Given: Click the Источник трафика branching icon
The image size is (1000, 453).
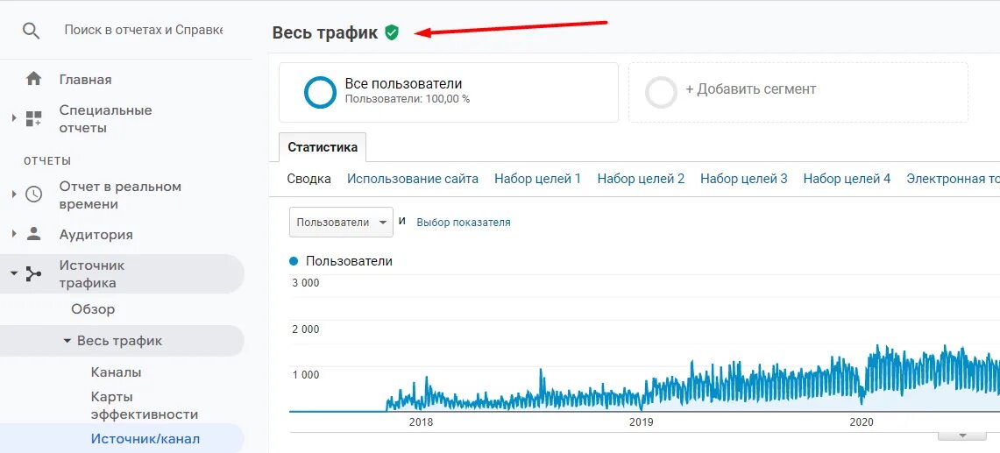Looking at the screenshot, I should pos(33,273).
